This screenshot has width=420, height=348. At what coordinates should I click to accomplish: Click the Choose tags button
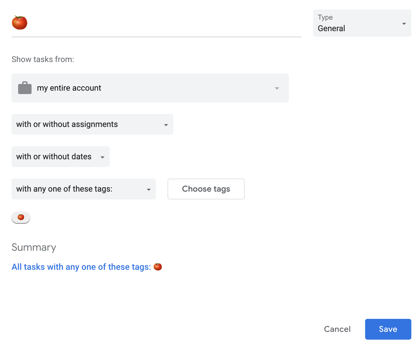tap(206, 189)
